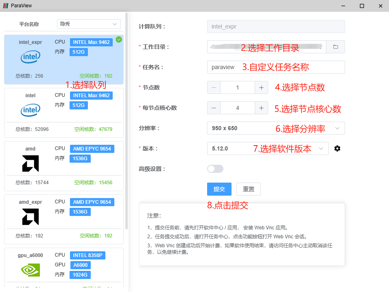
Task: Click the 总核数: 52096 text
Action: tap(32, 129)
